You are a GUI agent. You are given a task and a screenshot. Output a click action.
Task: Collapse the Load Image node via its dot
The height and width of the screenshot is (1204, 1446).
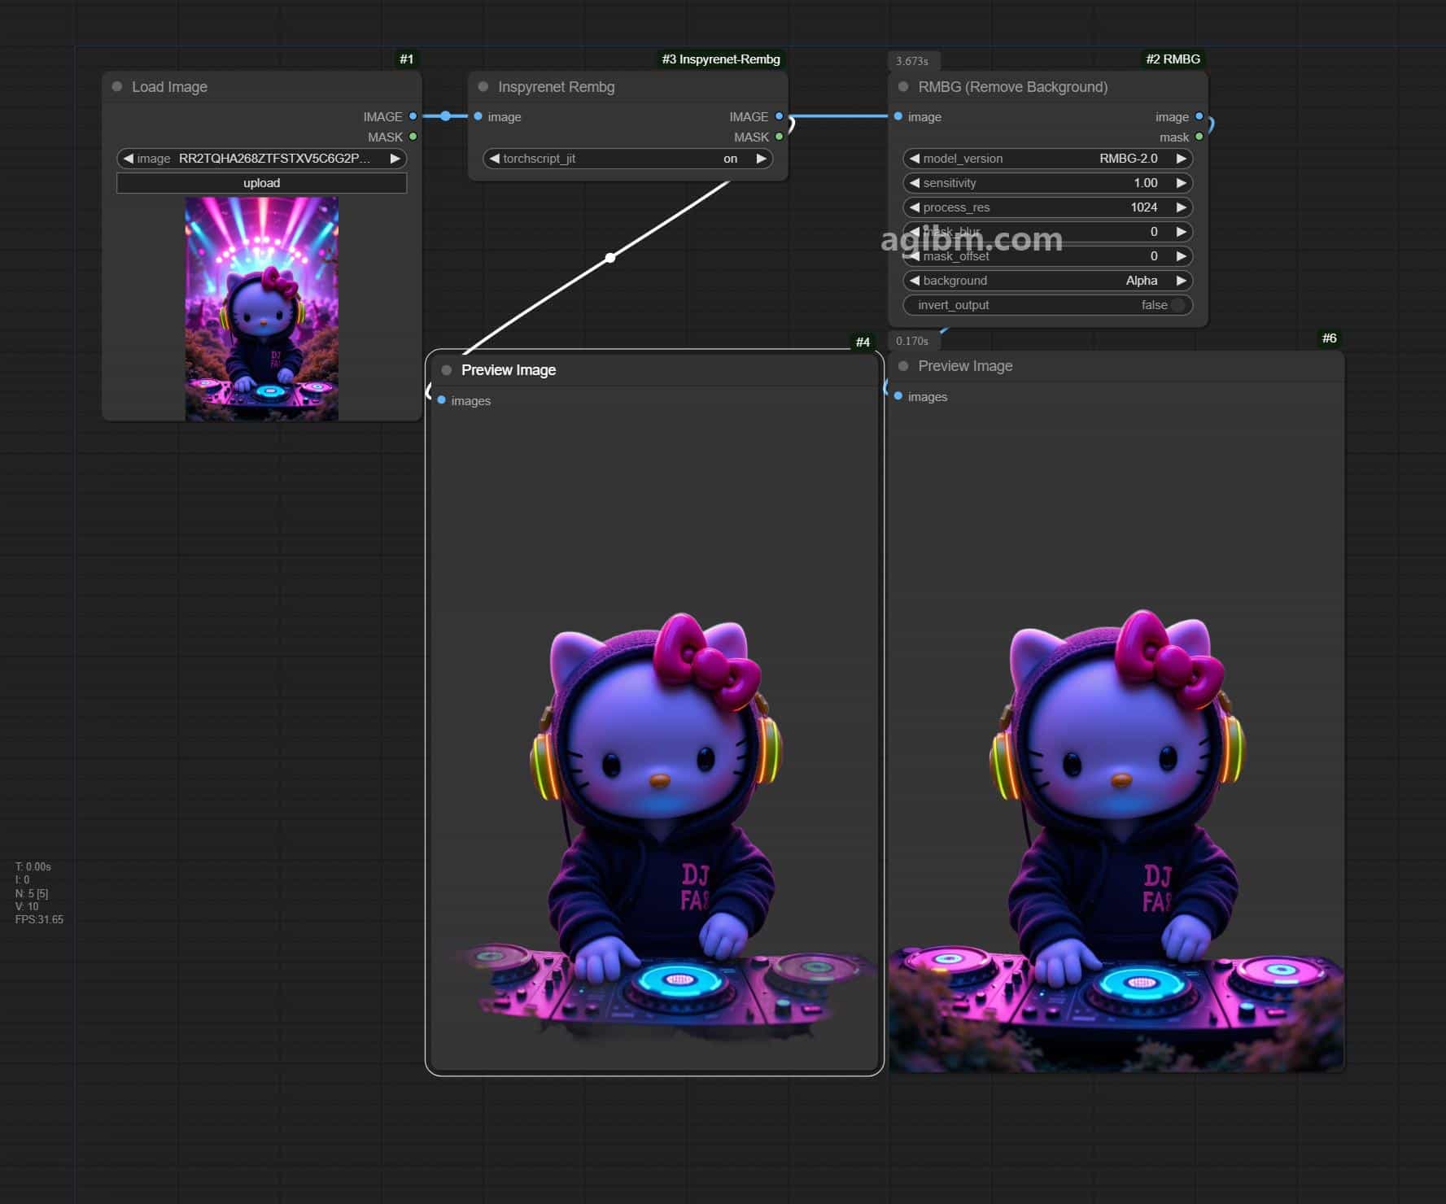[117, 86]
